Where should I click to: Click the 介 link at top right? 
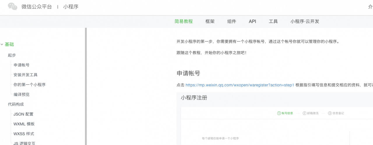tap(370, 7)
